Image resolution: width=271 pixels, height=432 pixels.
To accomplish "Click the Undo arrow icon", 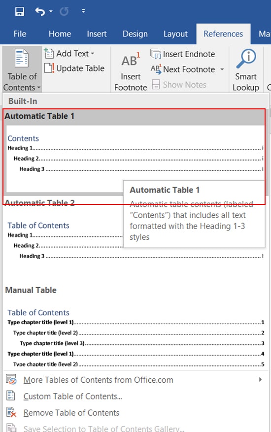I will pyautogui.click(x=40, y=11).
